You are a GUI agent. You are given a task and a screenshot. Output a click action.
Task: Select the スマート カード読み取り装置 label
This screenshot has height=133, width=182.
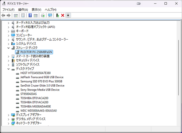pyautogui.click(x=33, y=56)
